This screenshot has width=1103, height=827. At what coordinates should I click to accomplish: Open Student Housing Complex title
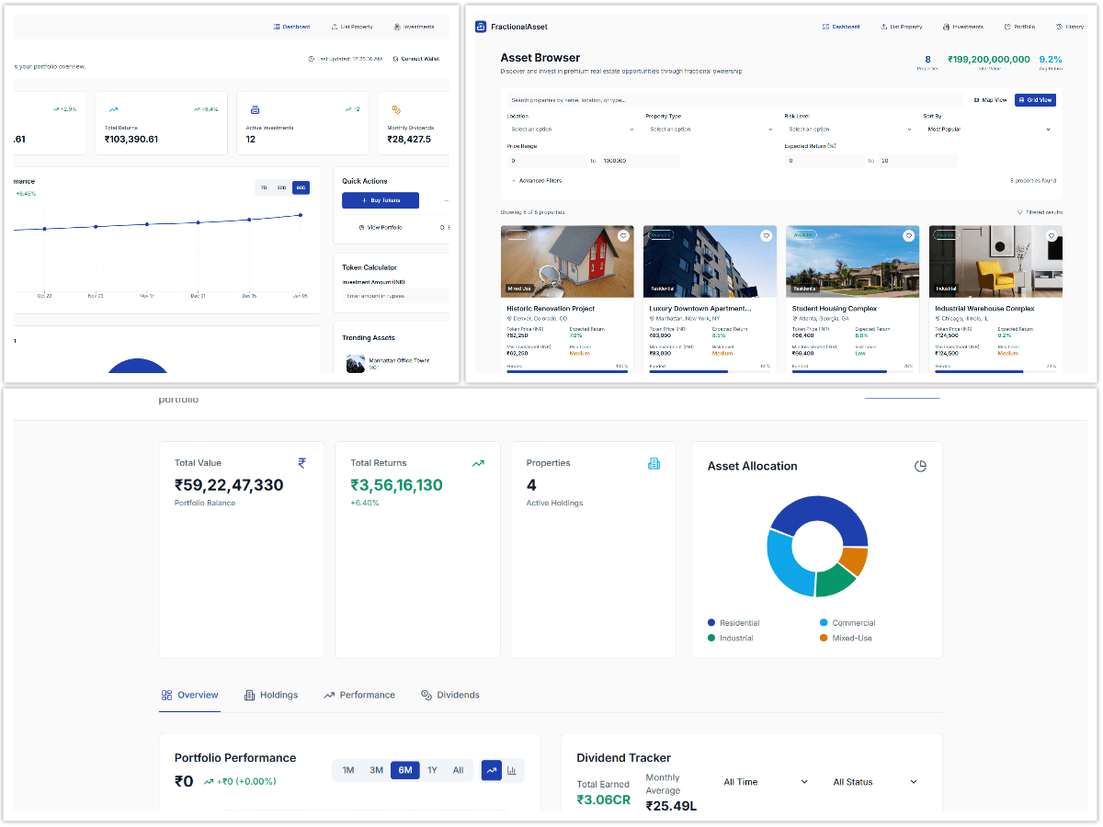(835, 309)
